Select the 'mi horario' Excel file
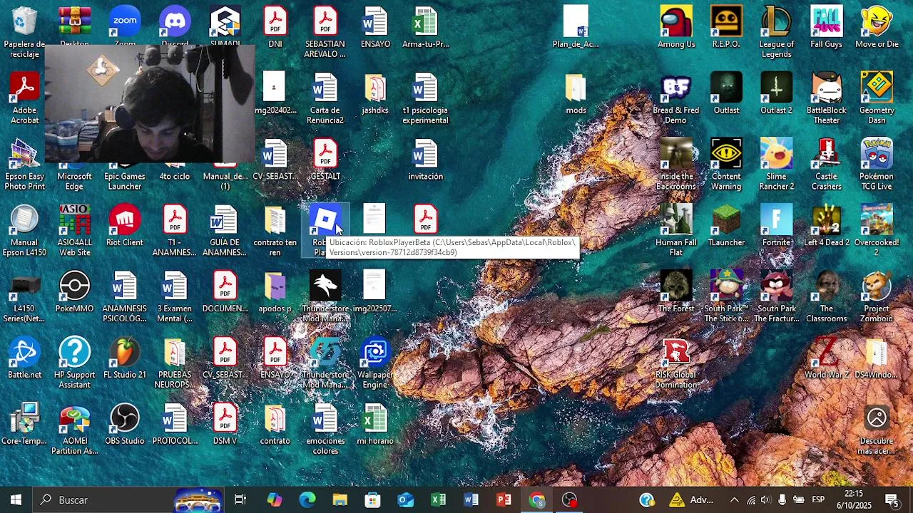 point(375,425)
